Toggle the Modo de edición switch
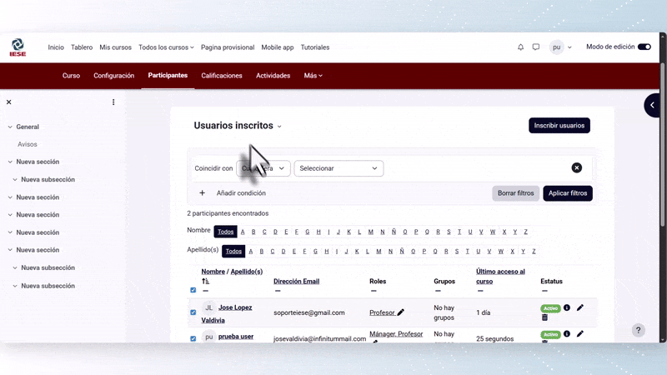This screenshot has height=375, width=667. pyautogui.click(x=644, y=47)
